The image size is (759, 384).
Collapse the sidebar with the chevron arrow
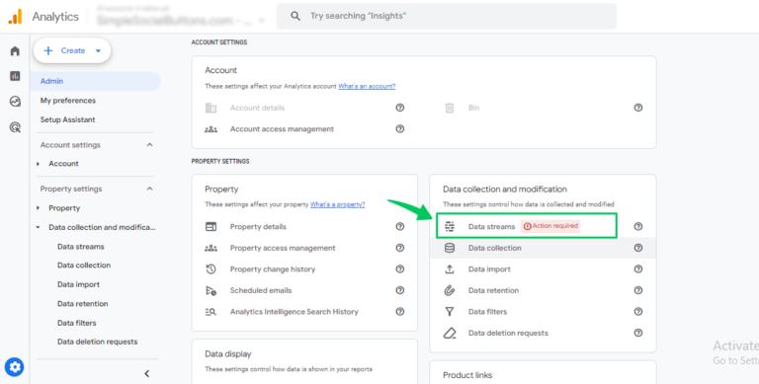[146, 373]
